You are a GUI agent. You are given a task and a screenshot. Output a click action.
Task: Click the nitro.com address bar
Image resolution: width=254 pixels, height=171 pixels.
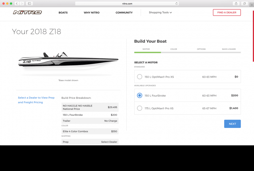(127, 3)
